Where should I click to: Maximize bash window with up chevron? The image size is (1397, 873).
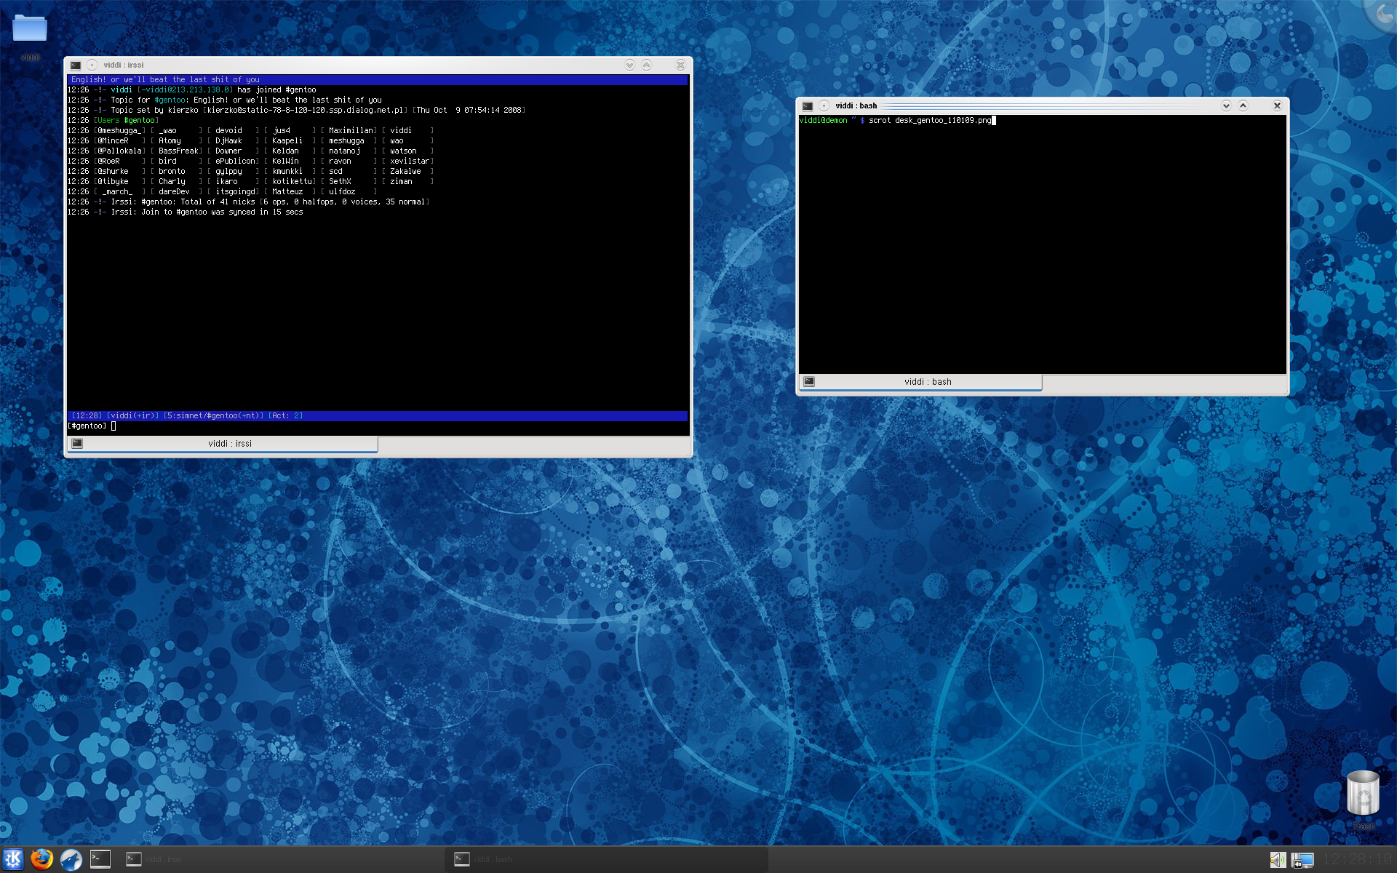[x=1243, y=106]
